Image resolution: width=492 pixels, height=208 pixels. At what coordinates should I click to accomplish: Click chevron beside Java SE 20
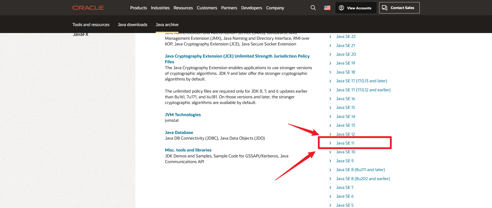330,54
